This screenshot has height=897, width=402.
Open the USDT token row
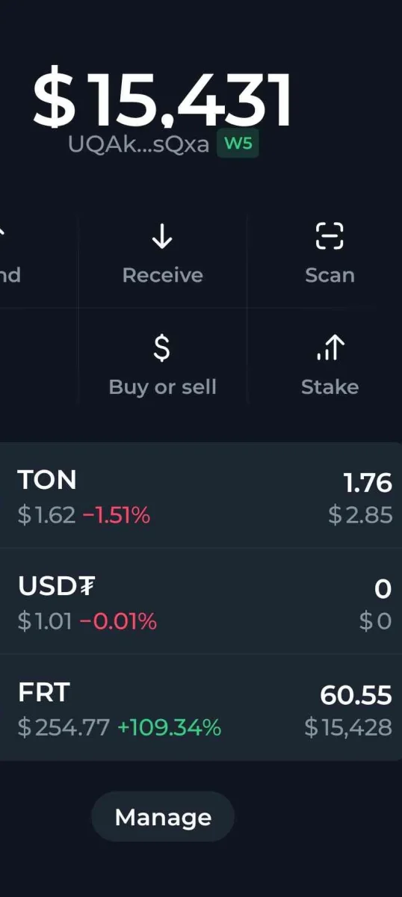[x=201, y=602]
